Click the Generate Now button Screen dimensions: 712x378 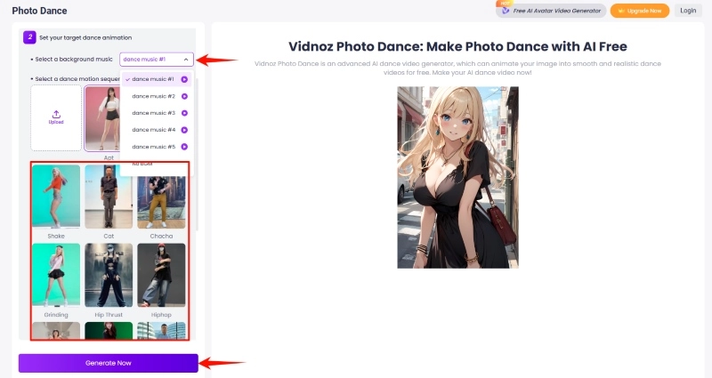point(108,363)
